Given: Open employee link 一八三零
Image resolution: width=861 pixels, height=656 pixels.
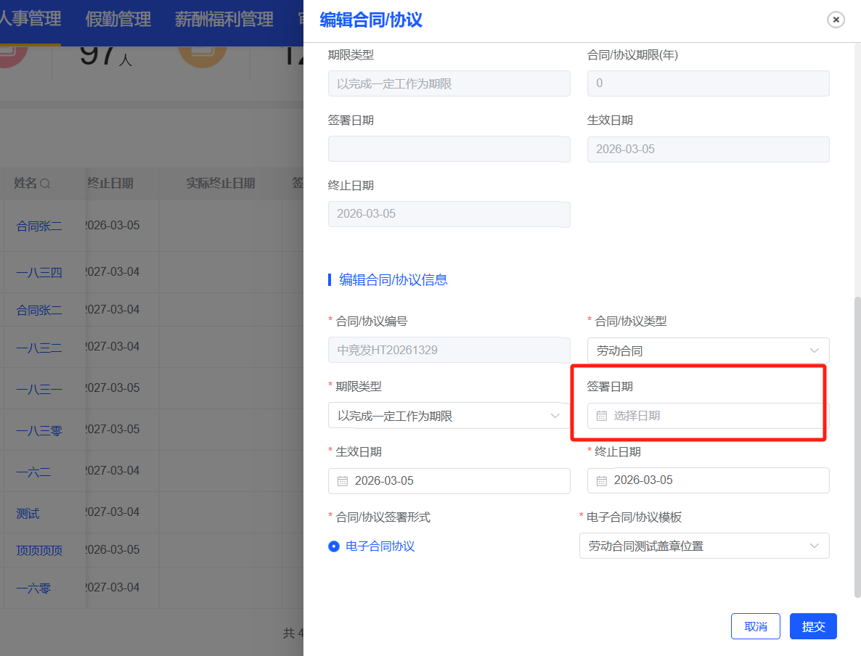Looking at the screenshot, I should (x=39, y=430).
